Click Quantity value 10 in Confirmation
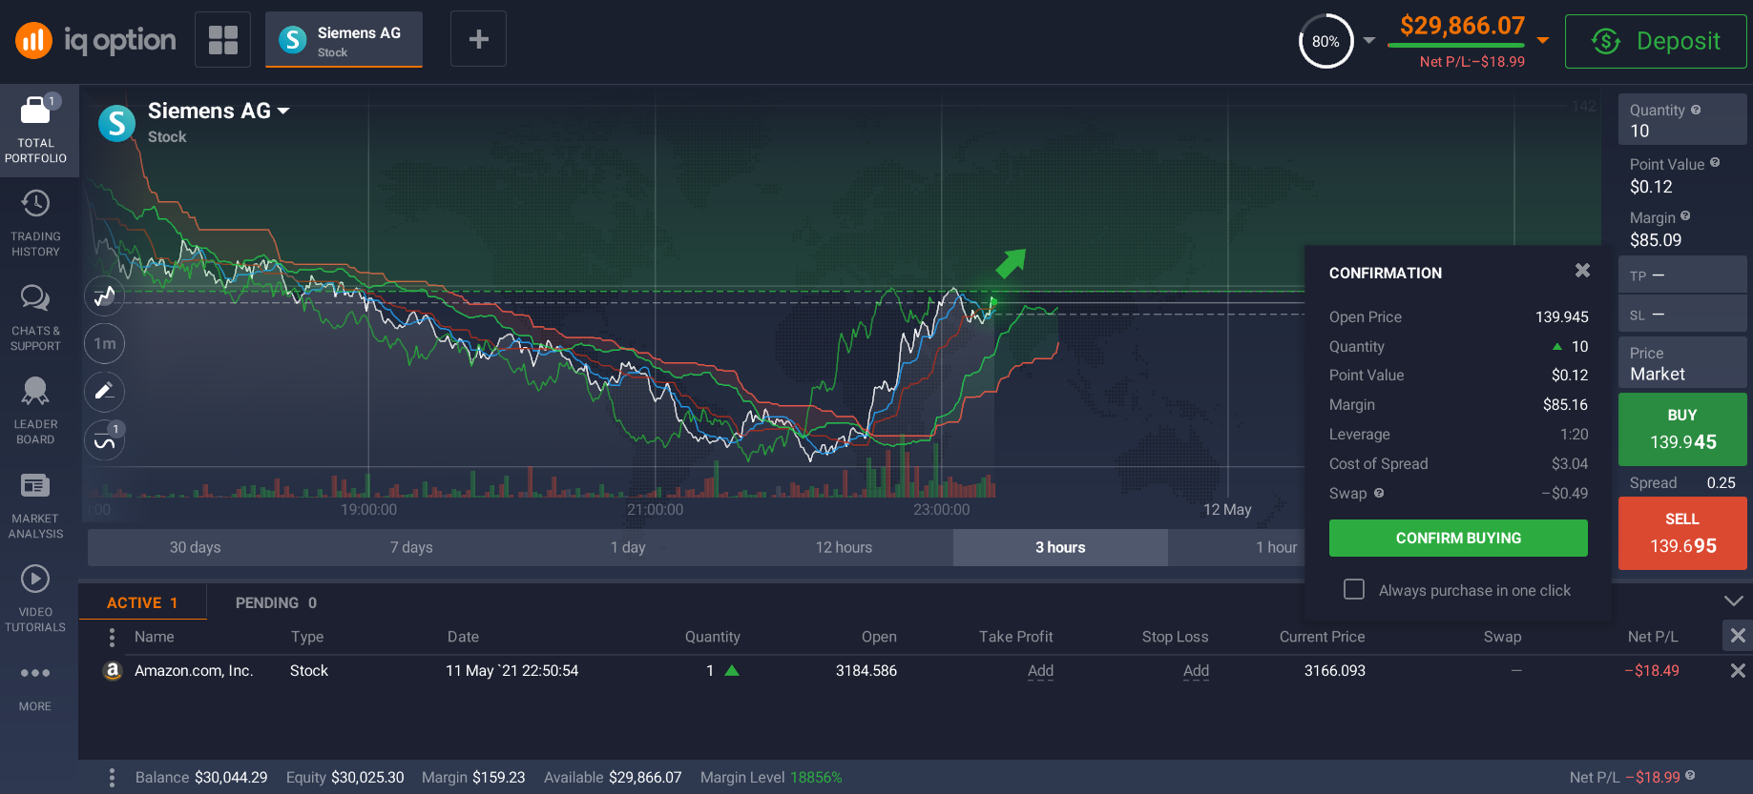Screen dimensions: 1753x794 point(1579,346)
